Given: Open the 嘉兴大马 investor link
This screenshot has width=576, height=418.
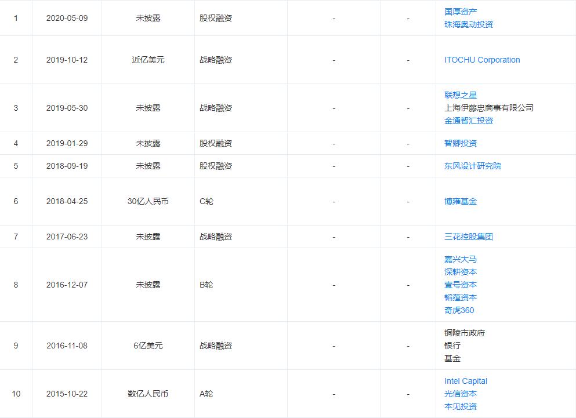Looking at the screenshot, I should pos(461,259).
